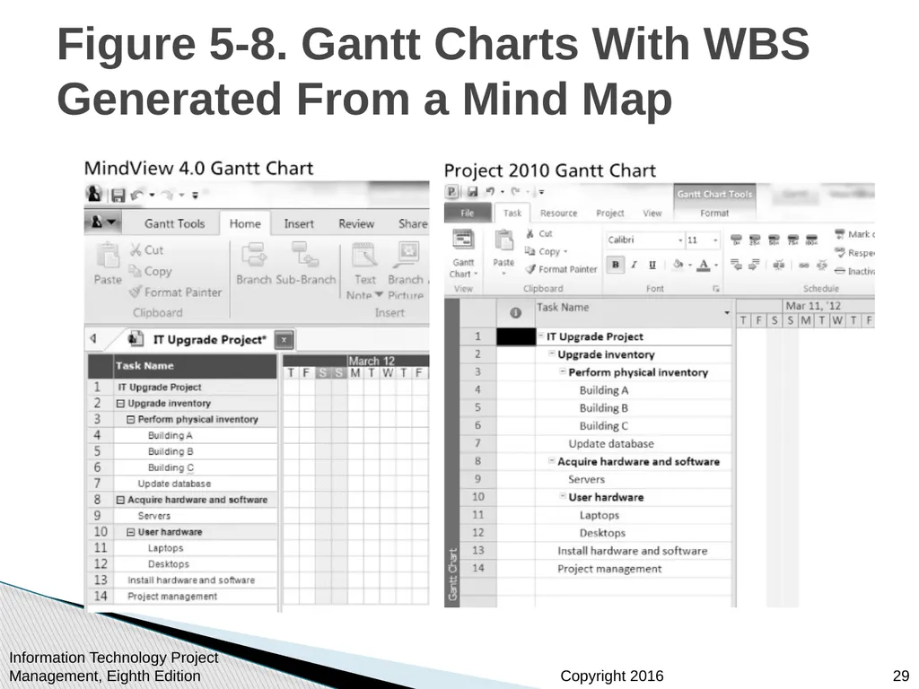Image resolution: width=919 pixels, height=689 pixels.
Task: Open the View tab in Project 2010
Action: [652, 214]
